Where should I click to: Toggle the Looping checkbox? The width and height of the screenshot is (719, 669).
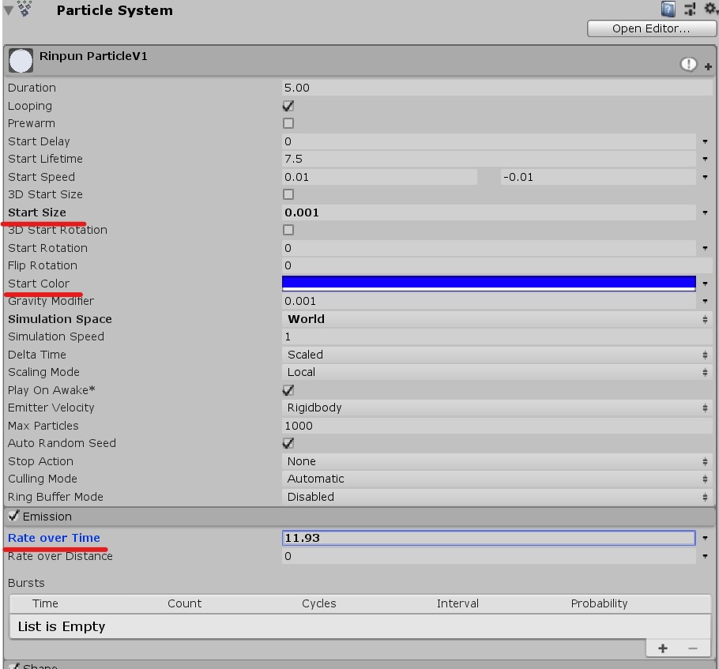tap(288, 106)
